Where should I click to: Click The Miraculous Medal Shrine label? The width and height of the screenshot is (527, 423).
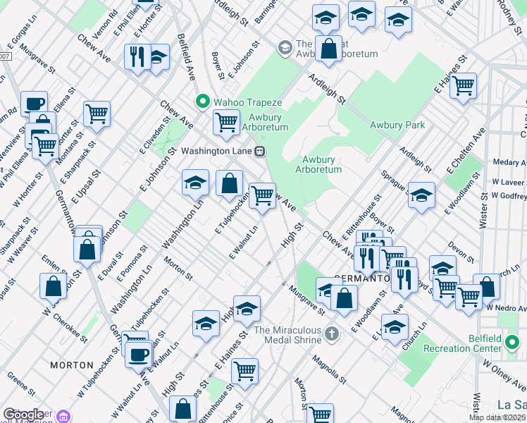point(288,335)
